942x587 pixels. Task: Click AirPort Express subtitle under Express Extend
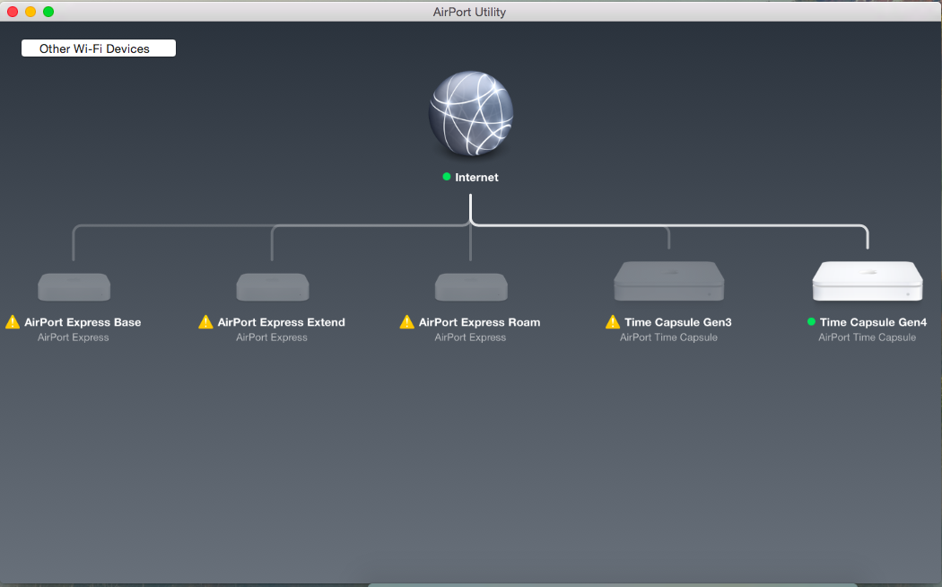272,337
